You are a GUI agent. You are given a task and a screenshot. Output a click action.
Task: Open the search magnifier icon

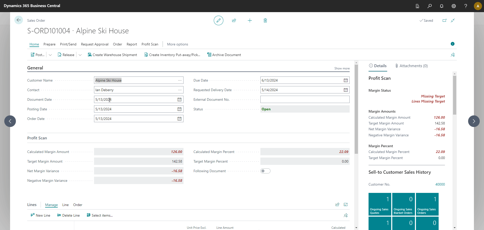tap(430, 6)
